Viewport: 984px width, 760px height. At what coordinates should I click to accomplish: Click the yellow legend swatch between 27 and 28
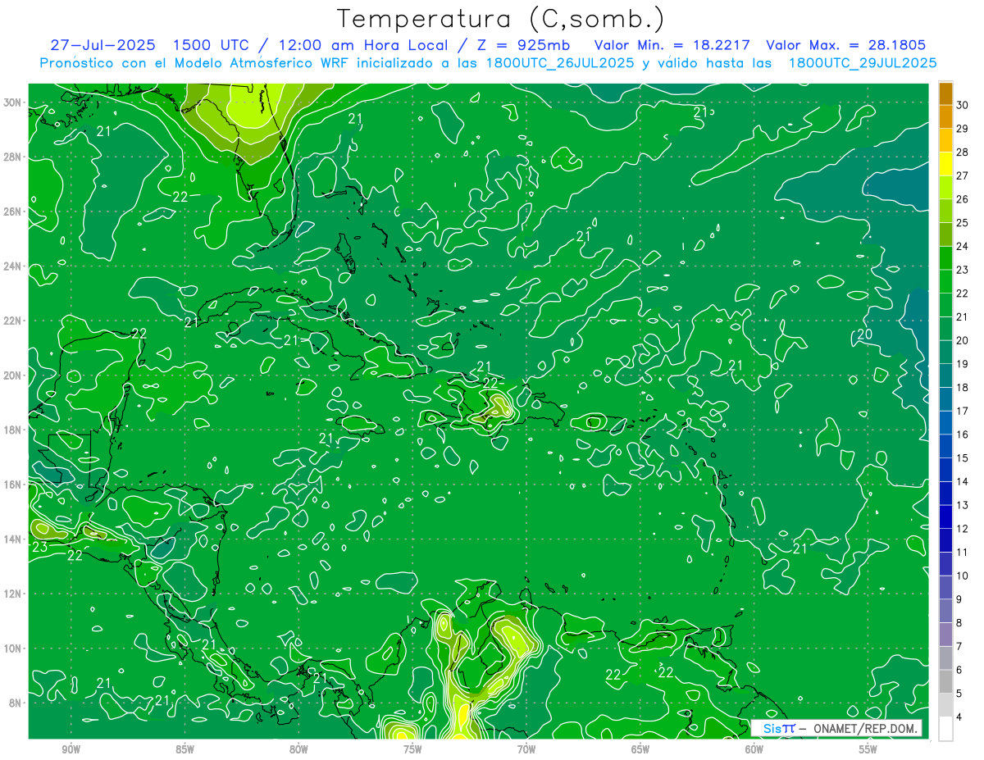pos(945,164)
